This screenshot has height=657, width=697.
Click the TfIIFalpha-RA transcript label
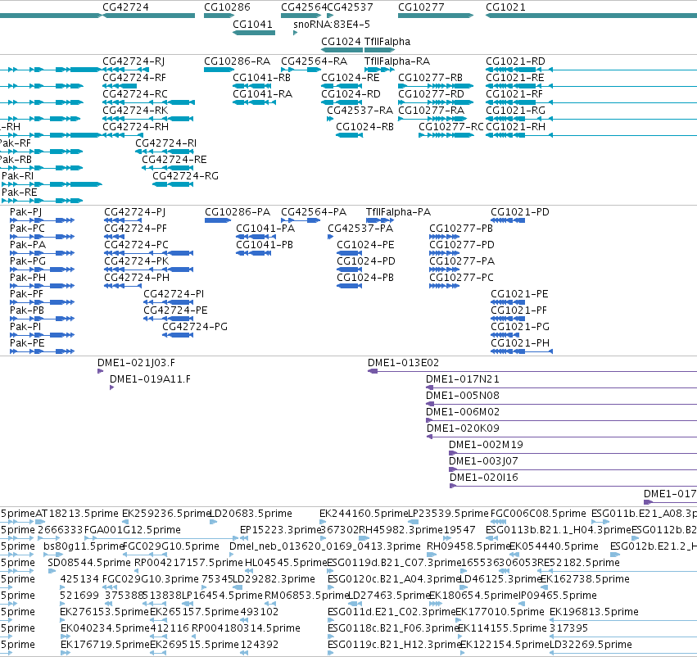397,61
